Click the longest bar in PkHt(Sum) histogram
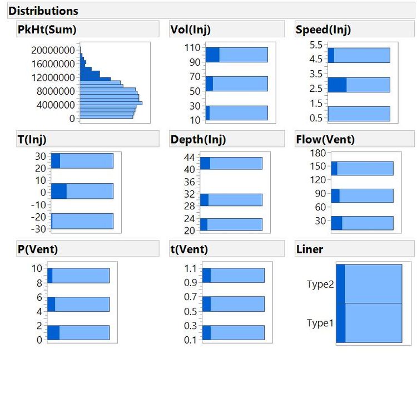The image size is (417, 402). click(111, 103)
